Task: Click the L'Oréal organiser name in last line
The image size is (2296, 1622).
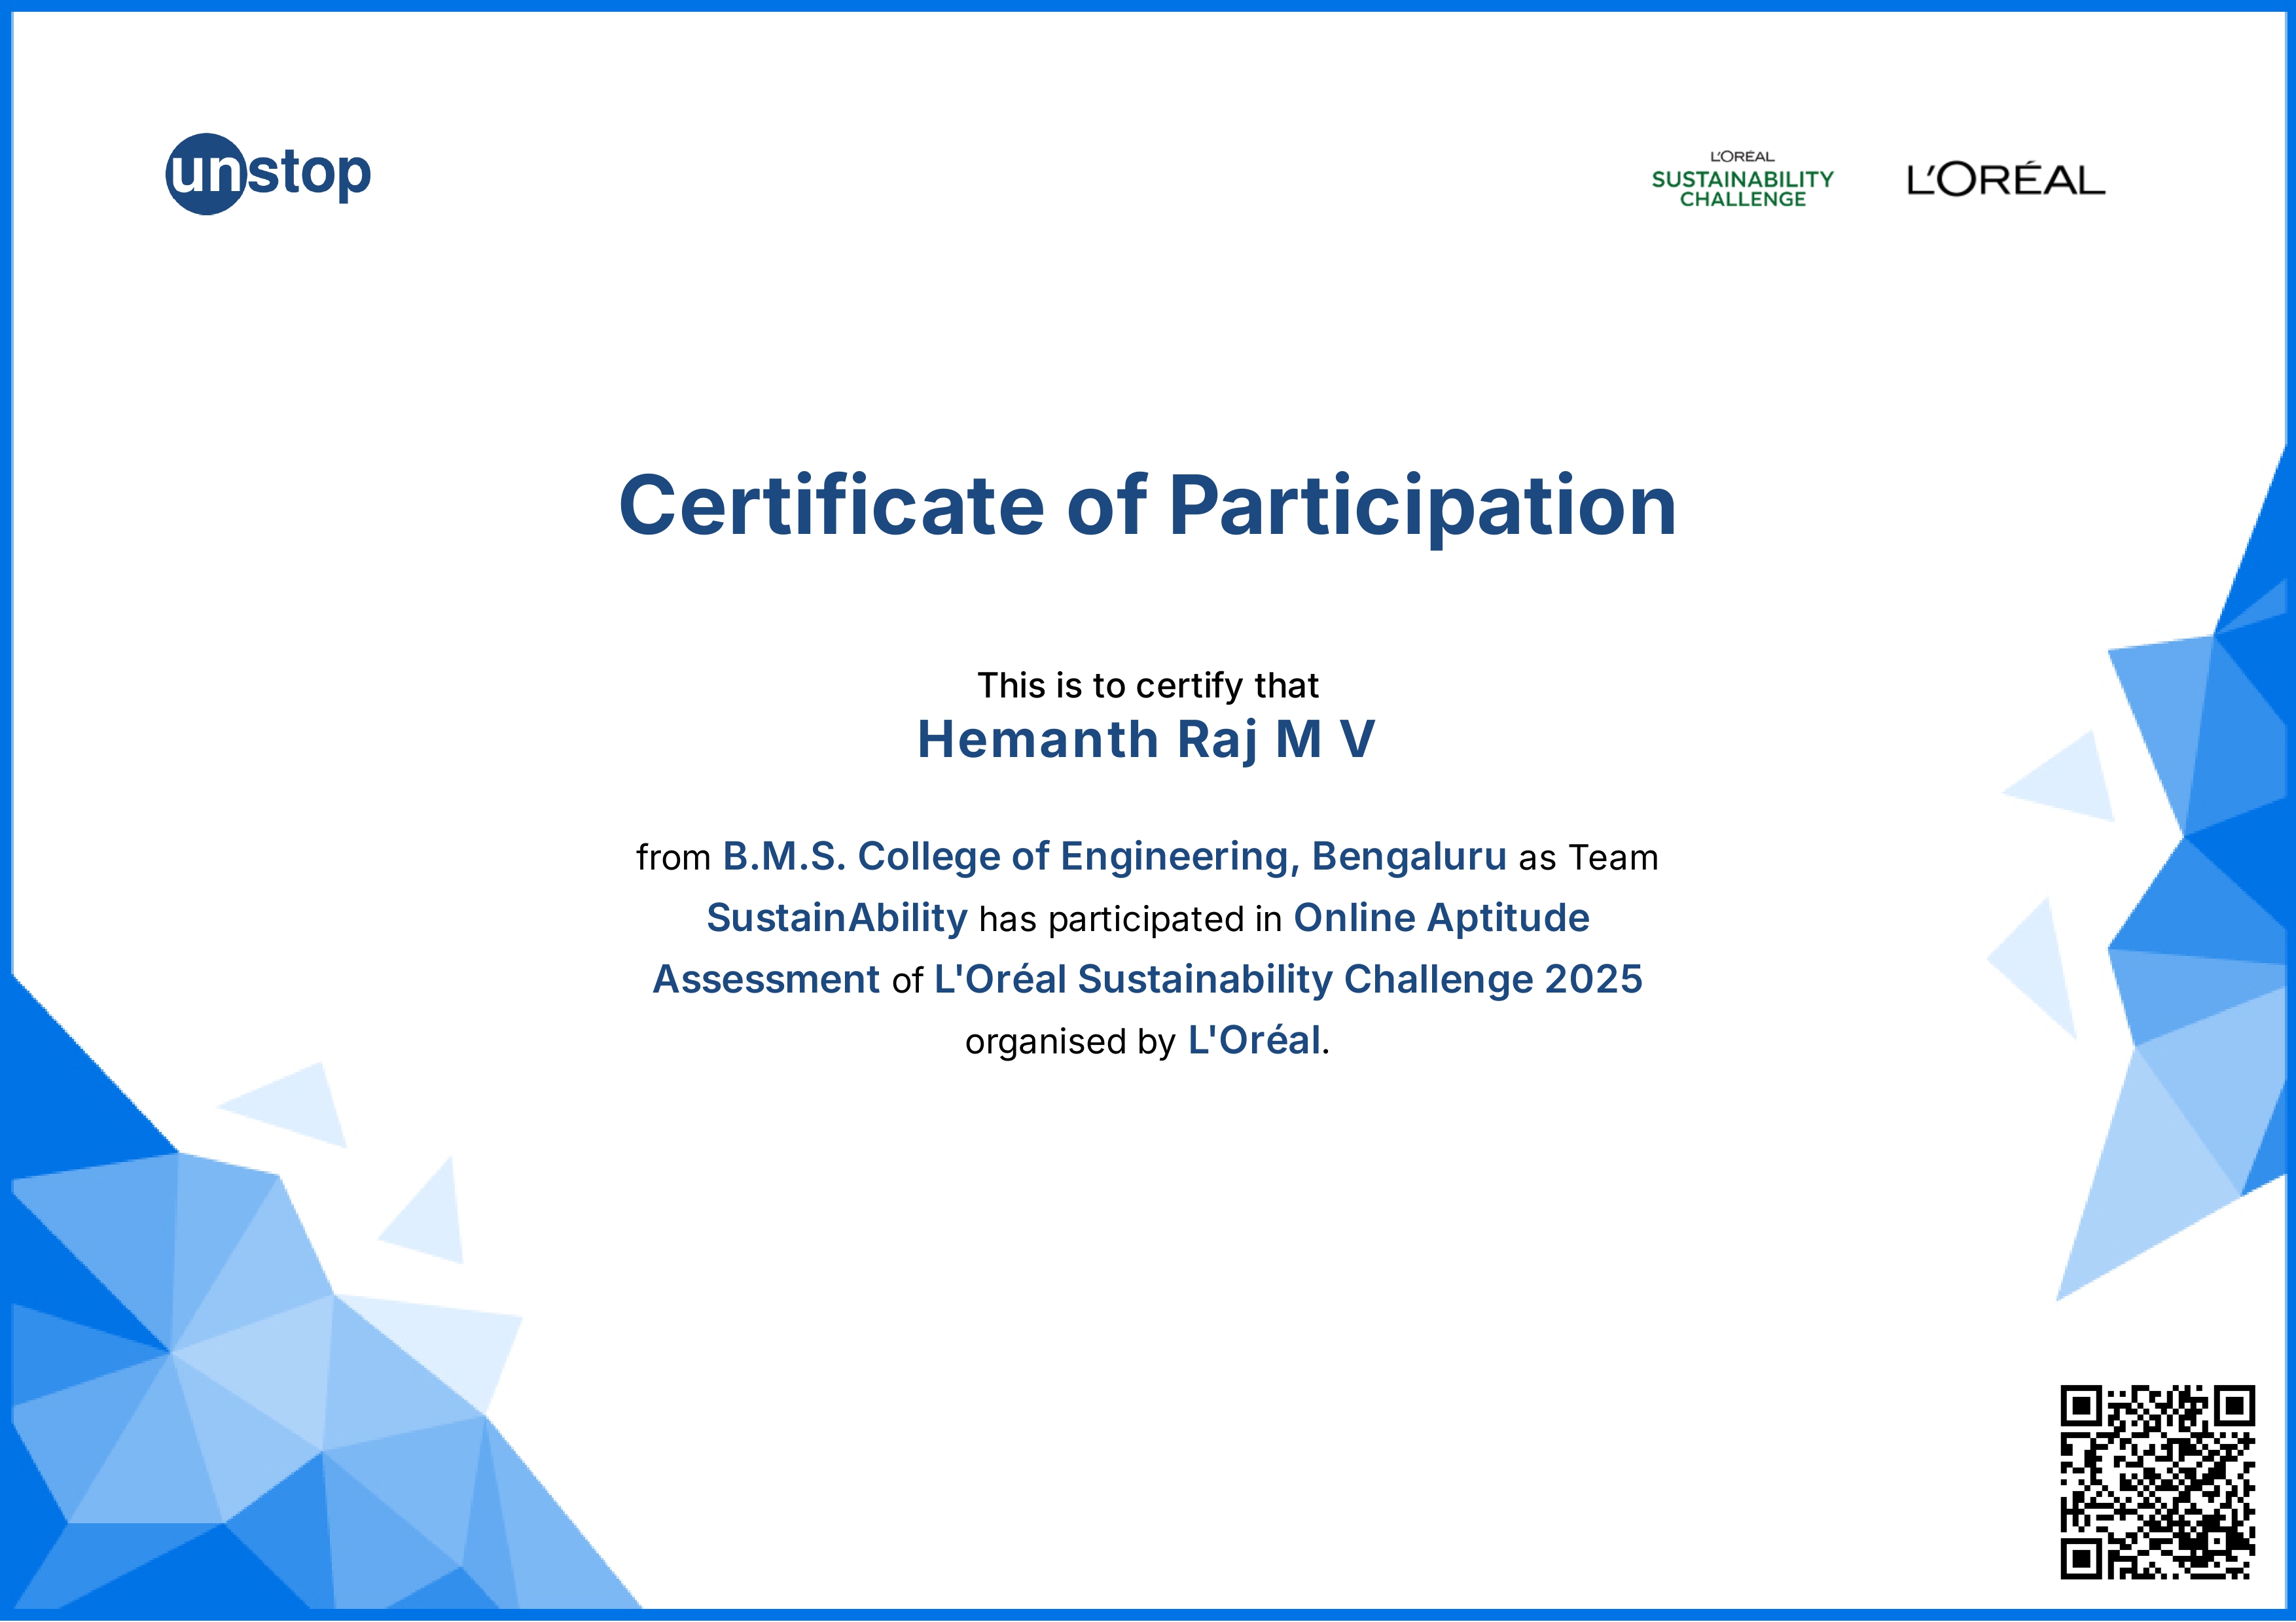Action: [x=1254, y=1040]
